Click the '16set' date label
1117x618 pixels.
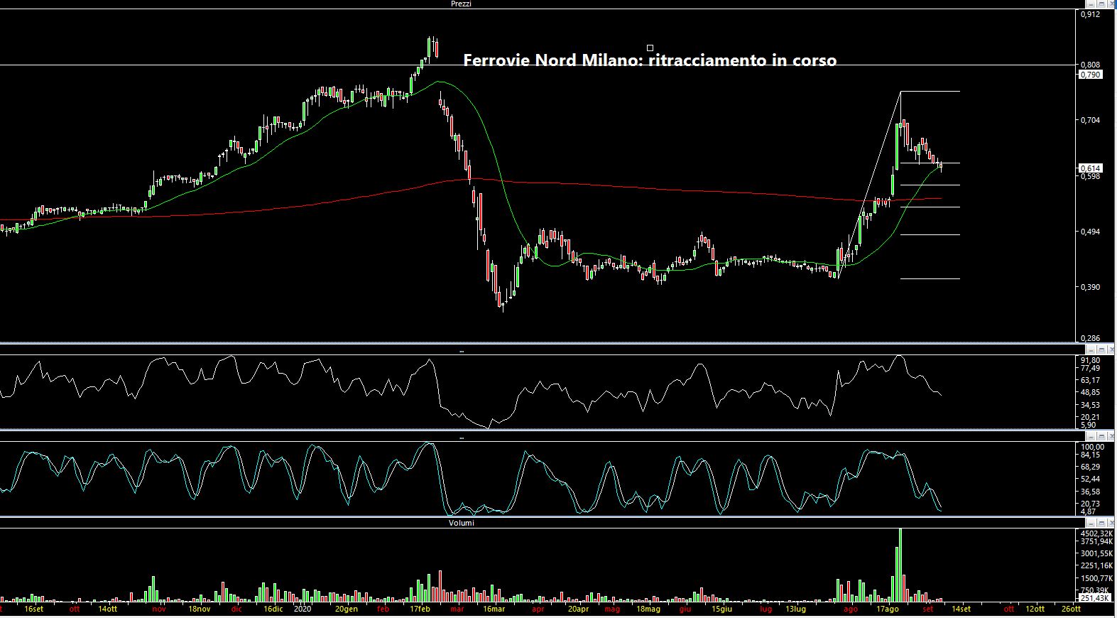point(33,609)
